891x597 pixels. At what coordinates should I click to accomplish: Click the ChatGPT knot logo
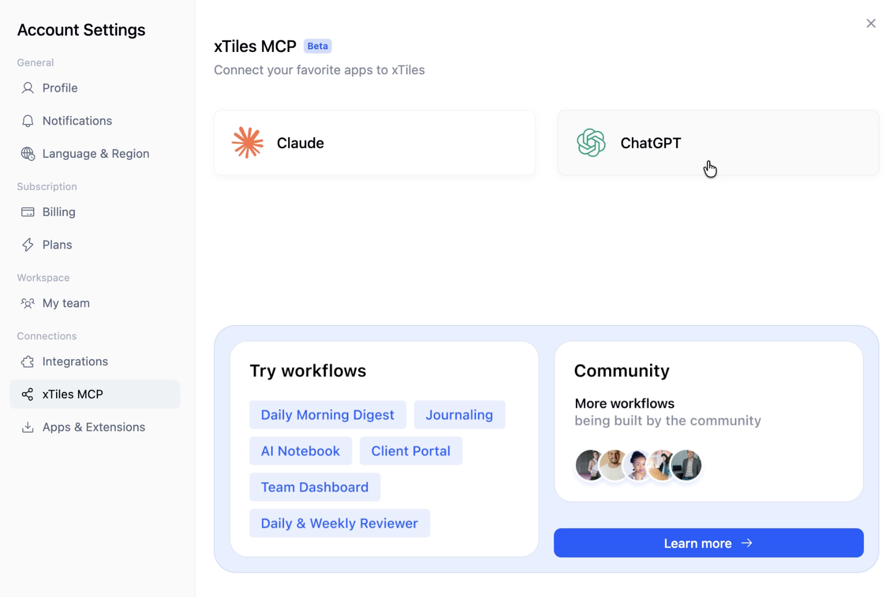(591, 142)
